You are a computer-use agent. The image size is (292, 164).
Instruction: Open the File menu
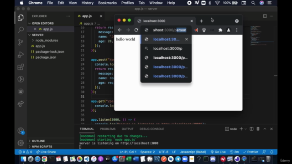(50, 3)
